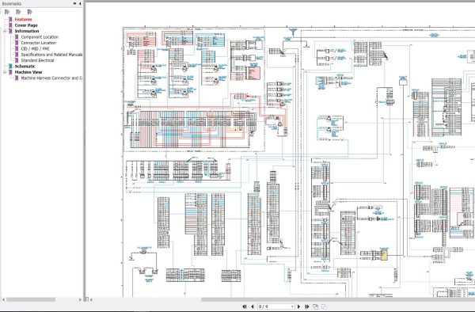Click the bookmark icon beside Machine View
The height and width of the screenshot is (312, 475).
tap(10, 72)
